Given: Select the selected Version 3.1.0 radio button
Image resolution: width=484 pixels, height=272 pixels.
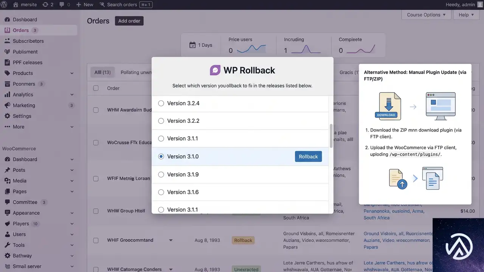Looking at the screenshot, I should pos(161,156).
